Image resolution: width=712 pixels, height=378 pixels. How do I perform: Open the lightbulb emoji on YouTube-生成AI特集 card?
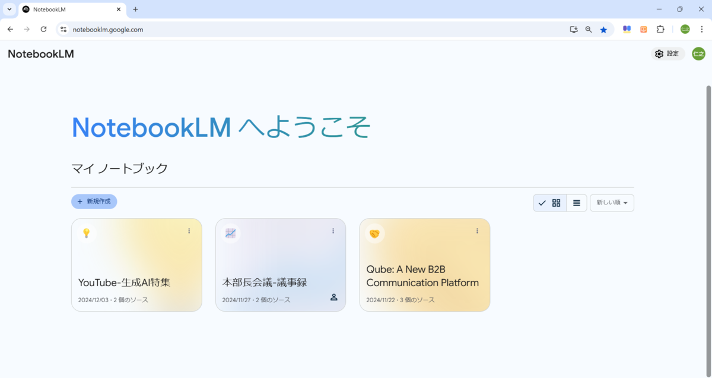click(x=87, y=233)
